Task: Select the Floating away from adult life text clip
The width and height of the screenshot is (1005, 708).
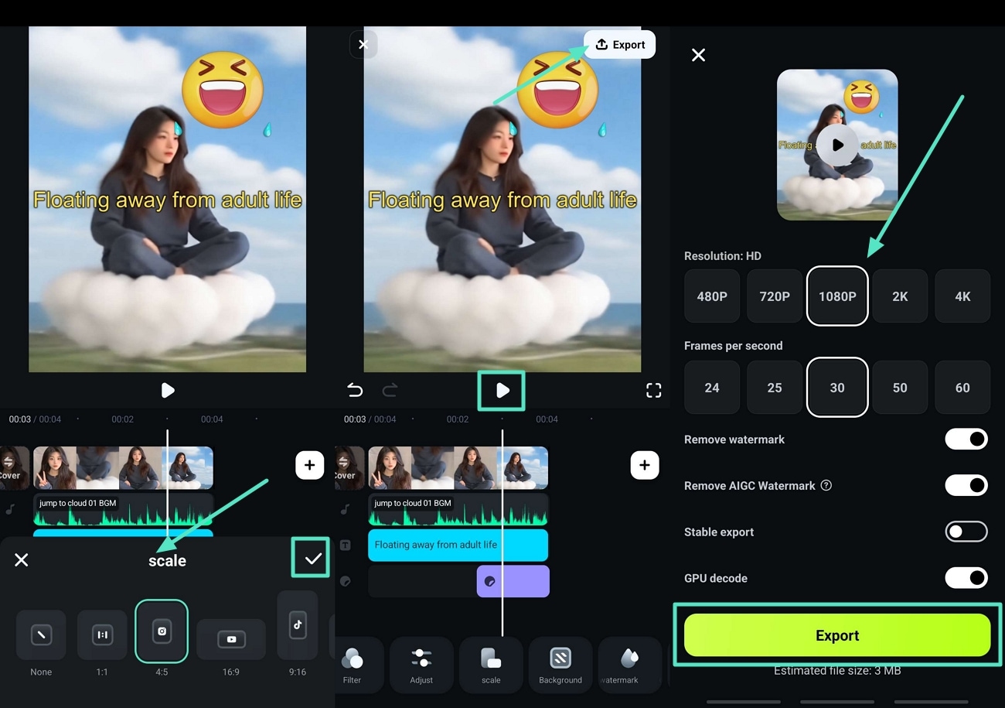Action: [458, 545]
